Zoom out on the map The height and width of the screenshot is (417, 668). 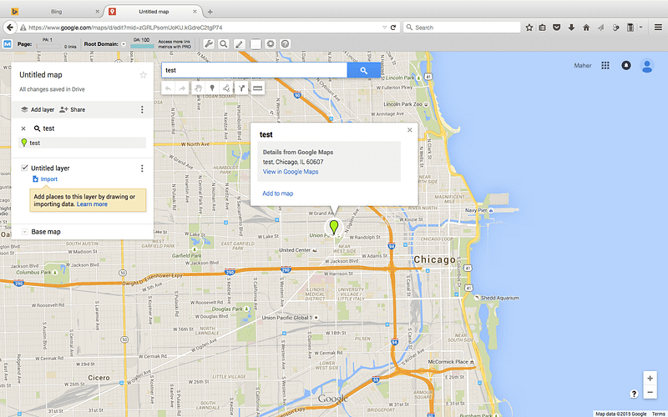coord(650,392)
